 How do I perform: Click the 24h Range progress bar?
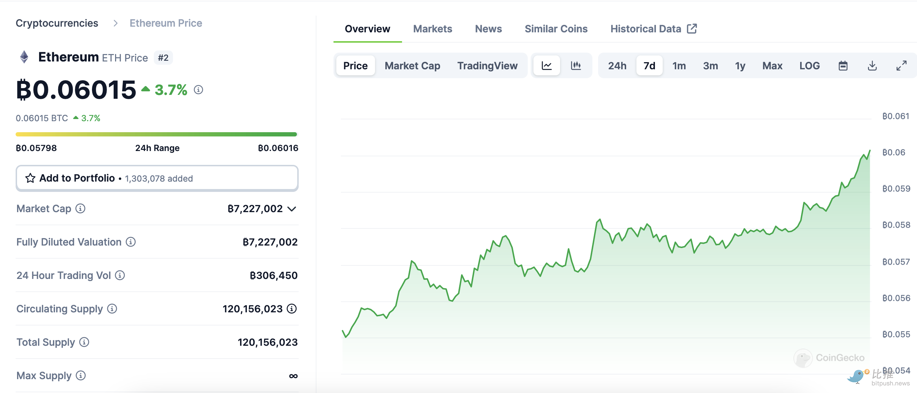click(156, 134)
